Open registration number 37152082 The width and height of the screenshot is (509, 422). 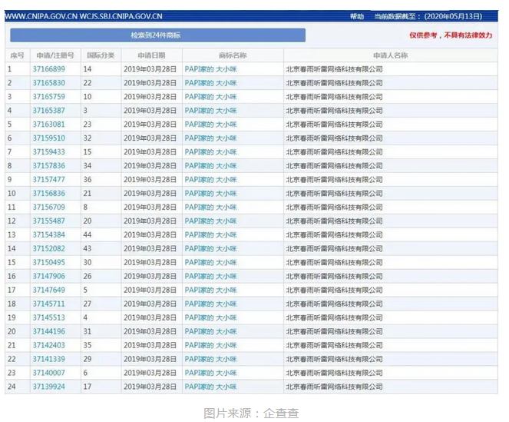(48, 249)
